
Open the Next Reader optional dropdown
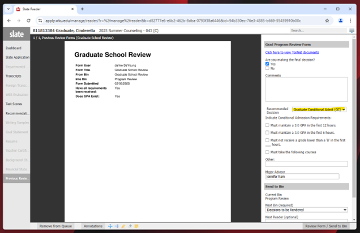[306, 221]
